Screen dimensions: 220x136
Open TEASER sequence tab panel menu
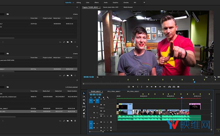[102, 92]
